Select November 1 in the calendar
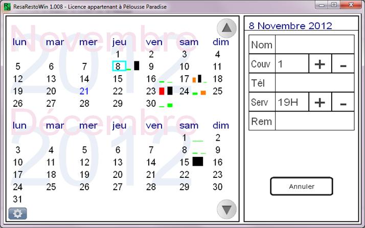The height and width of the screenshot is (228, 365). coord(118,54)
